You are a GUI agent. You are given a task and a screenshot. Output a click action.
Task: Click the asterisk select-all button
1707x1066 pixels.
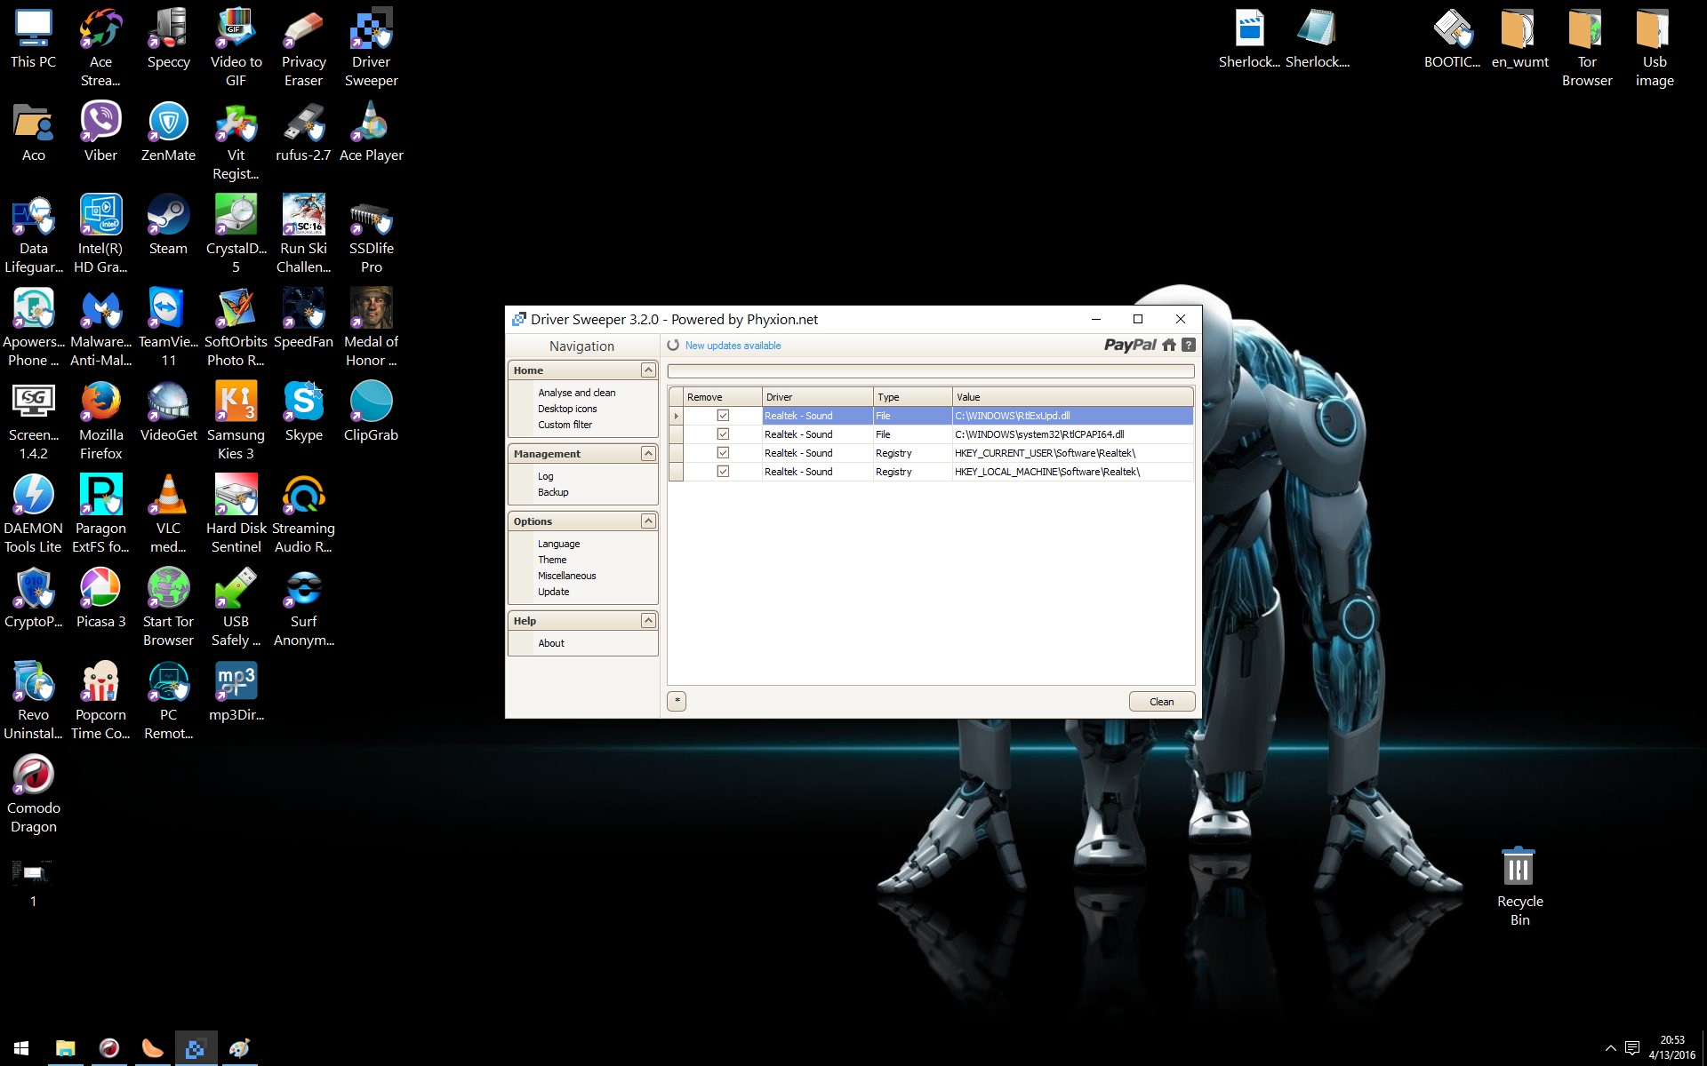[x=677, y=701]
